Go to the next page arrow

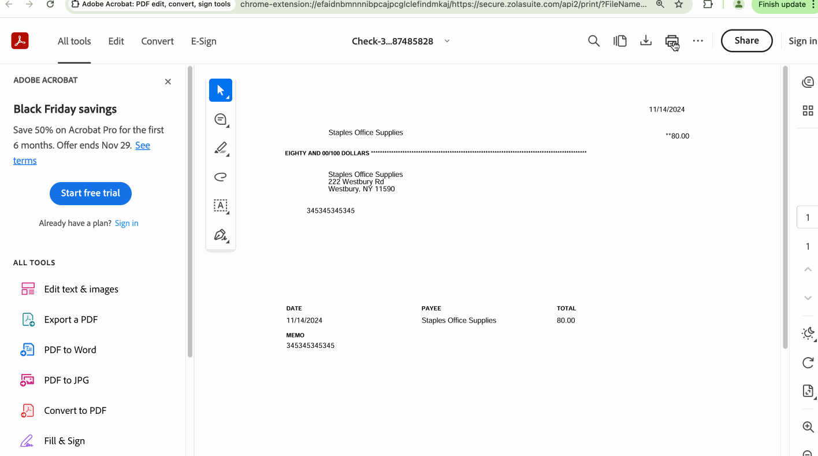tap(808, 298)
